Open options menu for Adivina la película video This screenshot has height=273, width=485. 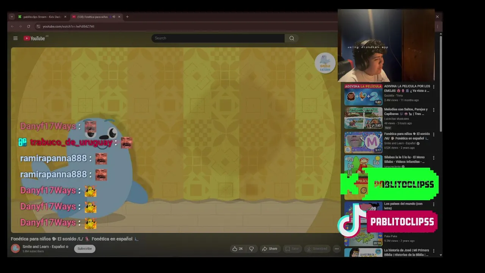point(434,87)
